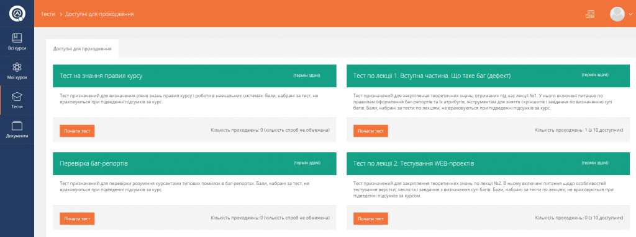Start the test for лекції 1
The width and height of the screenshot is (636, 237).
(370, 131)
